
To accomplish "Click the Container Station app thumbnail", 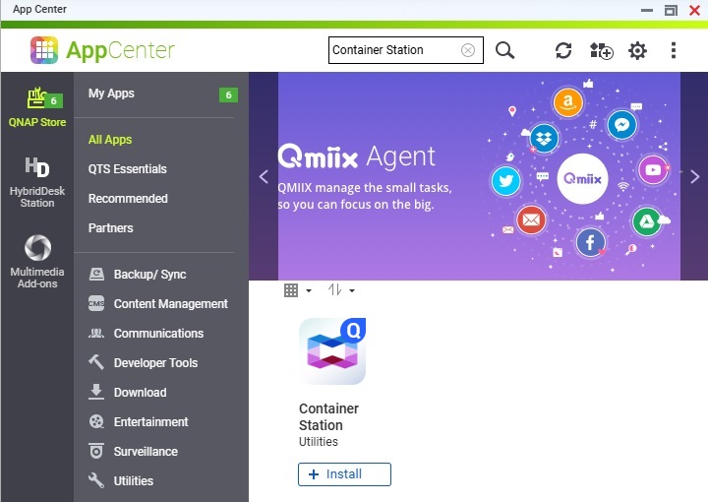I will point(332,351).
